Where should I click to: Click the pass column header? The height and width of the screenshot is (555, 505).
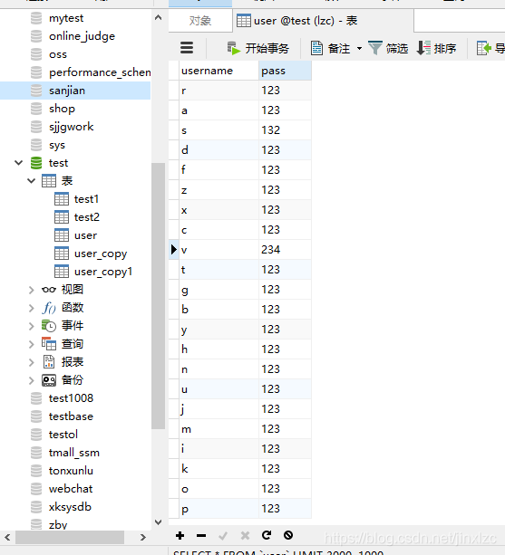point(285,71)
